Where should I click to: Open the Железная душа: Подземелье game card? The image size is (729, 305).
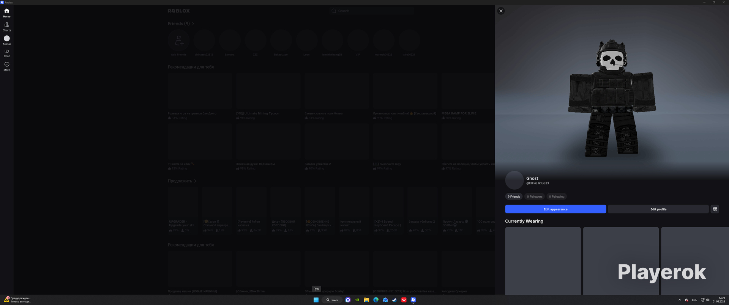[268, 147]
